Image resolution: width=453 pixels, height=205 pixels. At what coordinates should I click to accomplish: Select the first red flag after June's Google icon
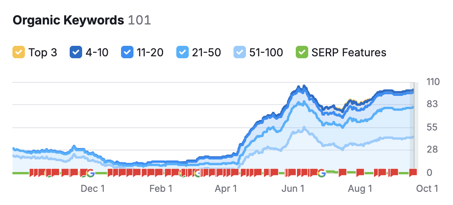342,172
